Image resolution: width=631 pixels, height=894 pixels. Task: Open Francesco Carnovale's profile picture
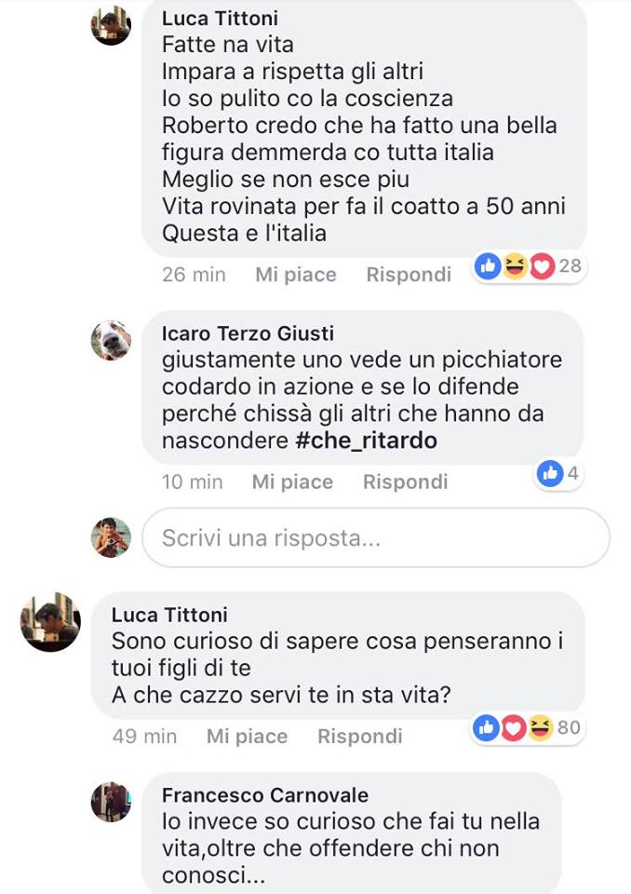[111, 802]
